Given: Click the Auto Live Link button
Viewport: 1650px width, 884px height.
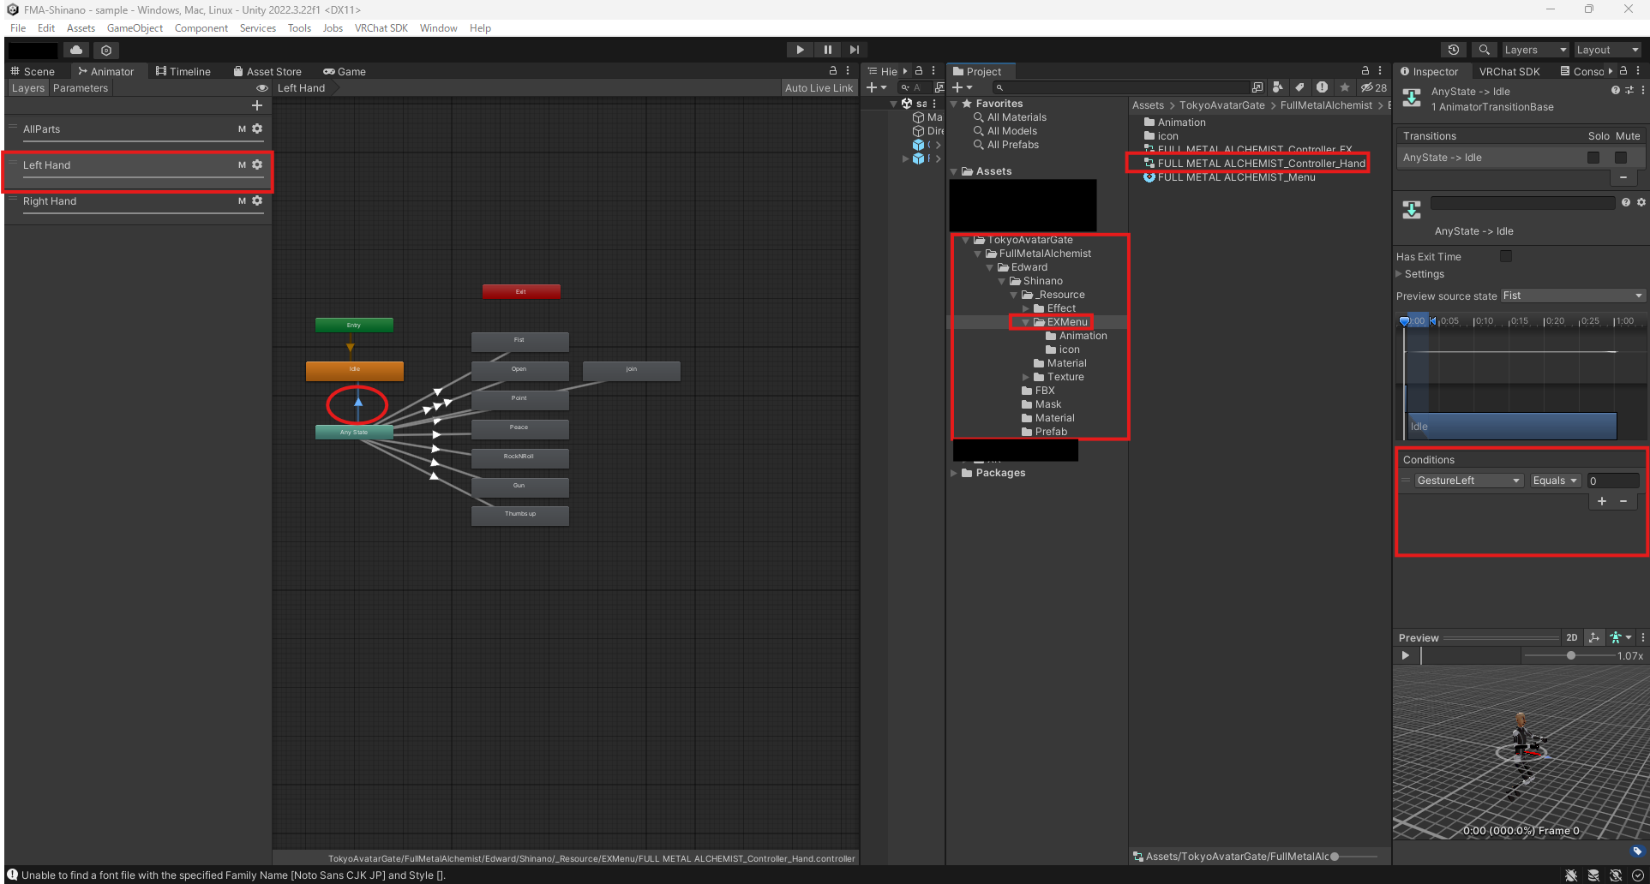Looking at the screenshot, I should tap(819, 88).
